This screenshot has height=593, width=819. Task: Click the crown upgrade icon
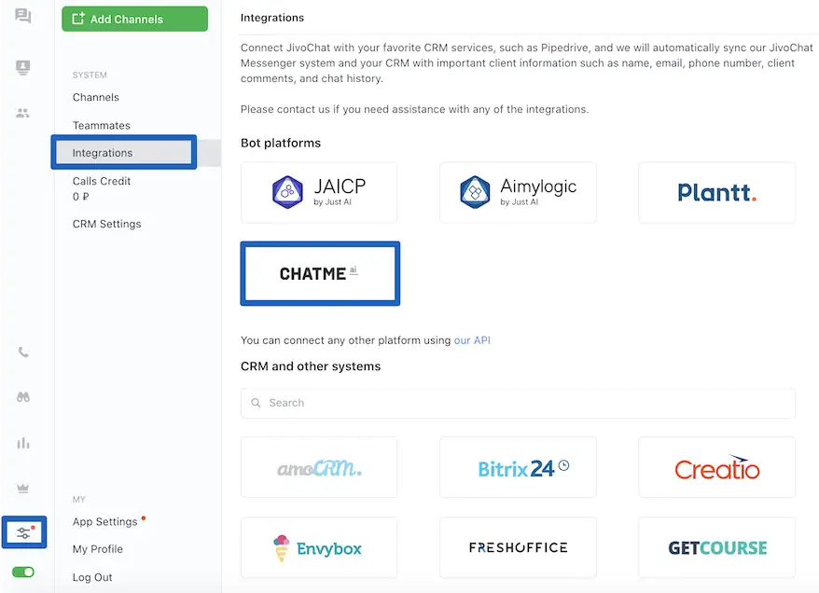(x=23, y=488)
